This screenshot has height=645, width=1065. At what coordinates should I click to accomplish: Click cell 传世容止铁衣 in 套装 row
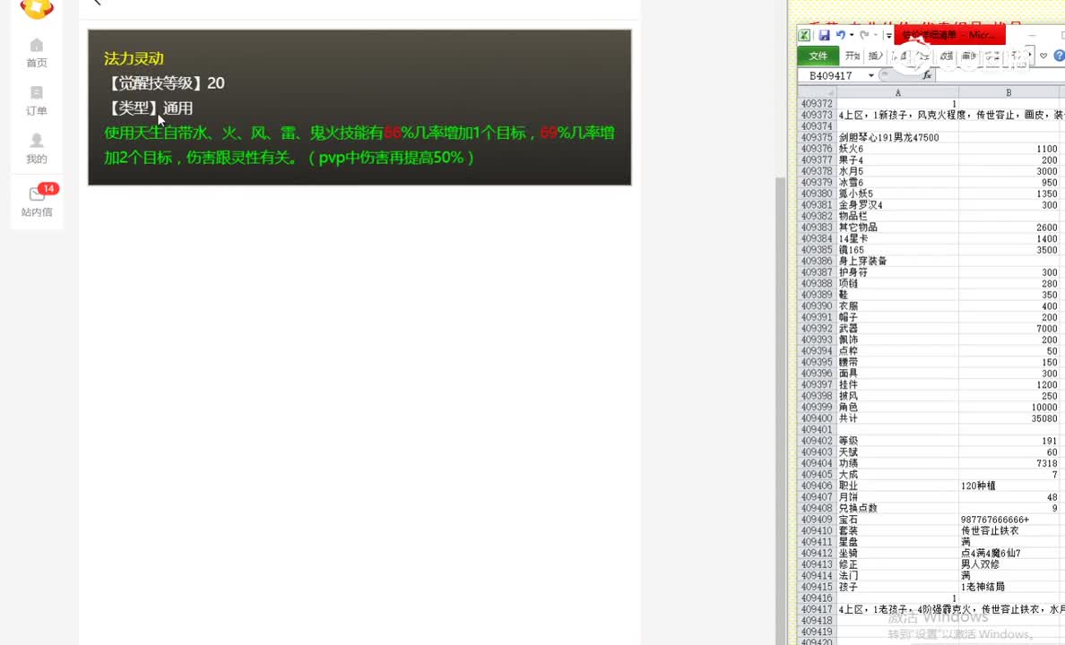tap(1009, 530)
